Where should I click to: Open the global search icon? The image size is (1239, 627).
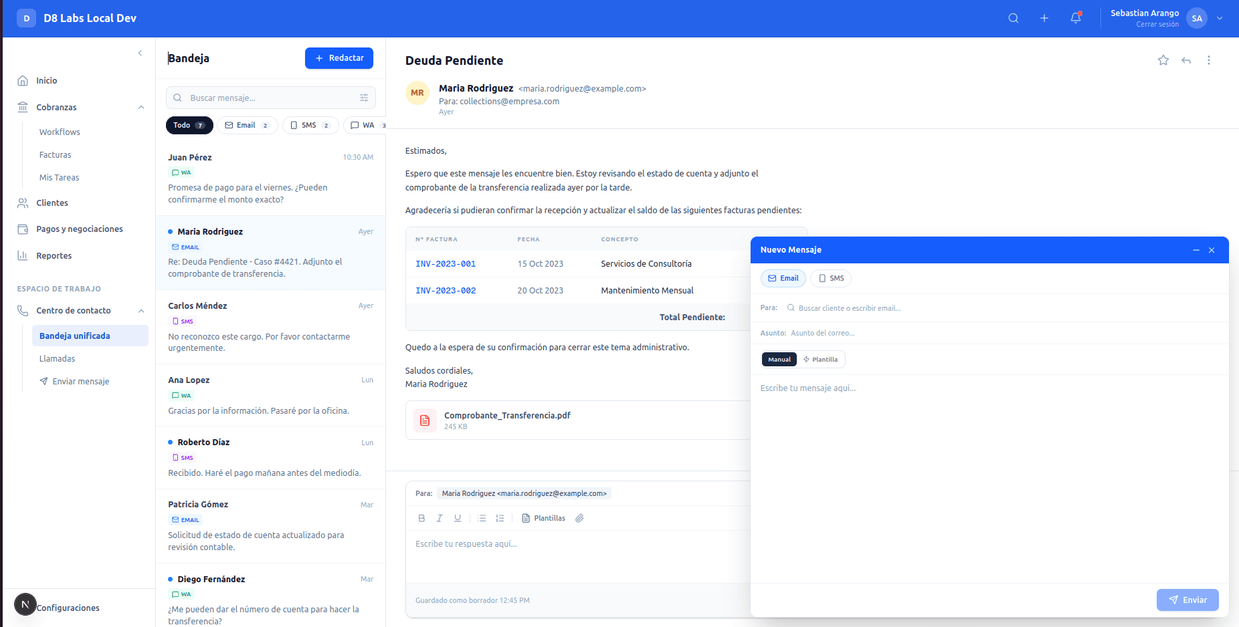1013,18
